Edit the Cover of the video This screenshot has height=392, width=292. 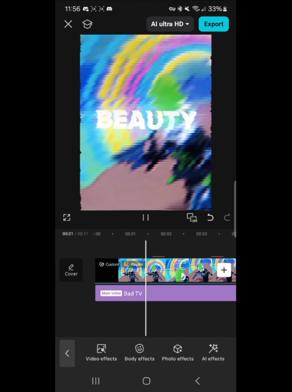point(71,270)
